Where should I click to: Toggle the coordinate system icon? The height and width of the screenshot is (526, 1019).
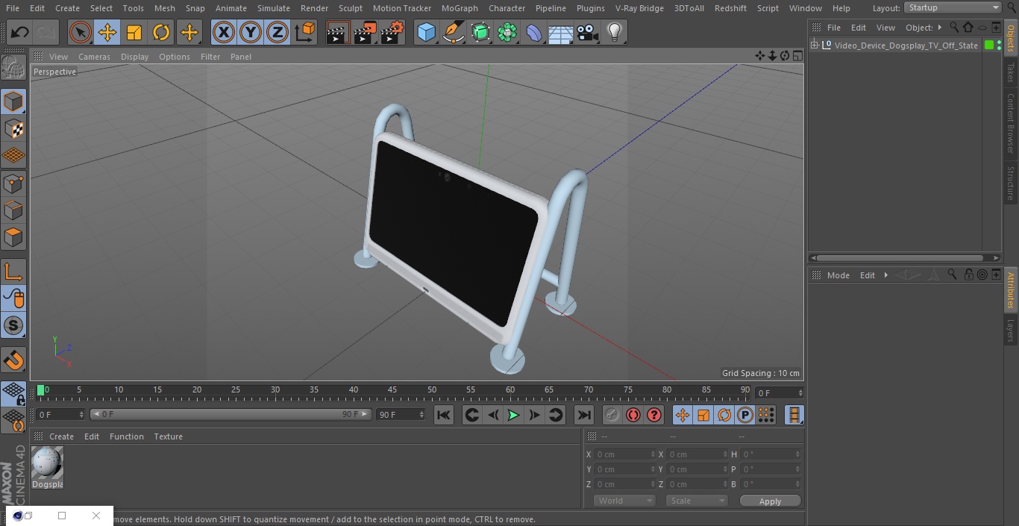305,33
